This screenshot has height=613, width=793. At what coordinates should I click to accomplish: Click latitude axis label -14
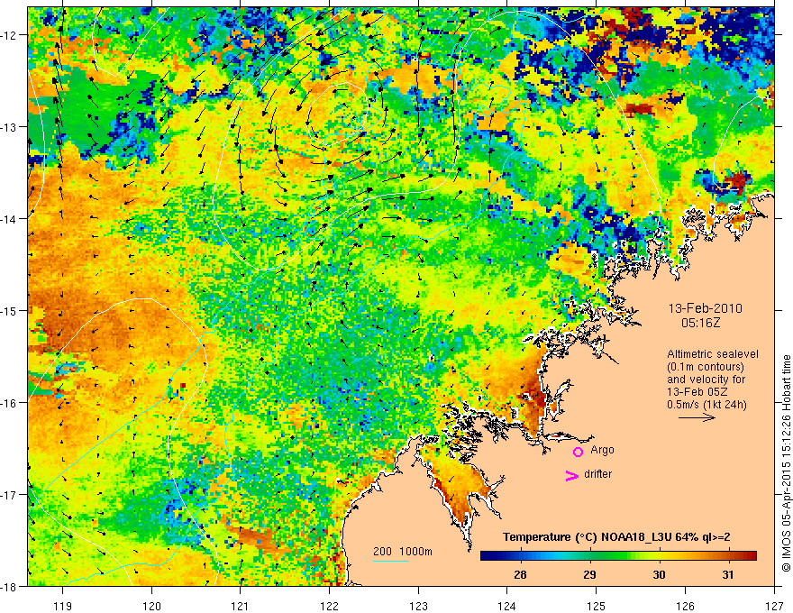8,218
